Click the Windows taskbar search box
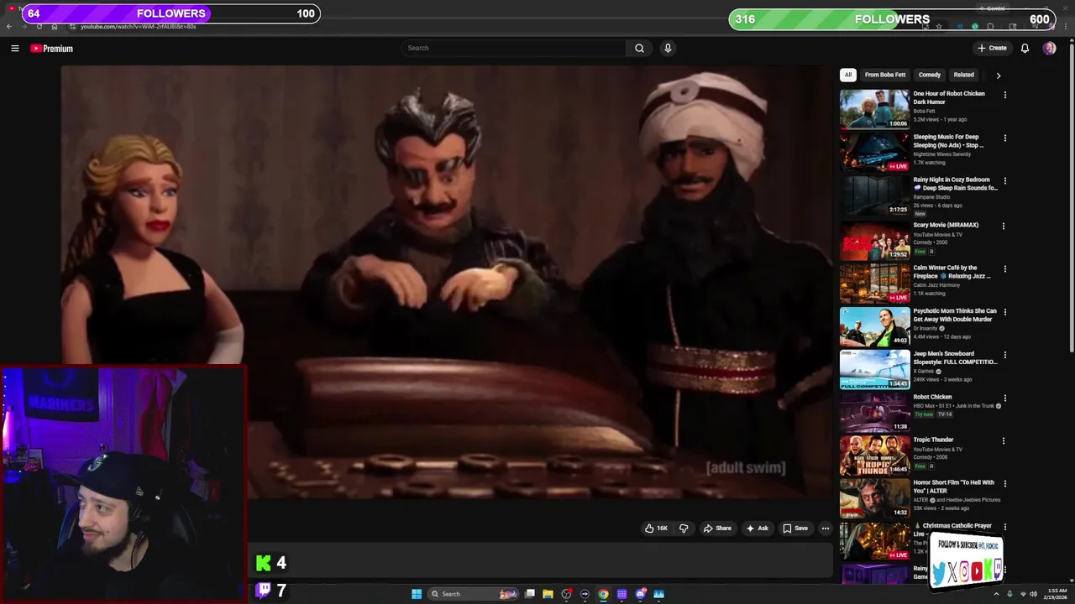Image resolution: width=1075 pixels, height=604 pixels. click(474, 594)
